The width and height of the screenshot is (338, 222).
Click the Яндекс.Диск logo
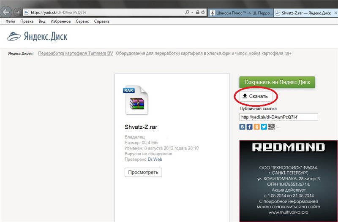37,37
